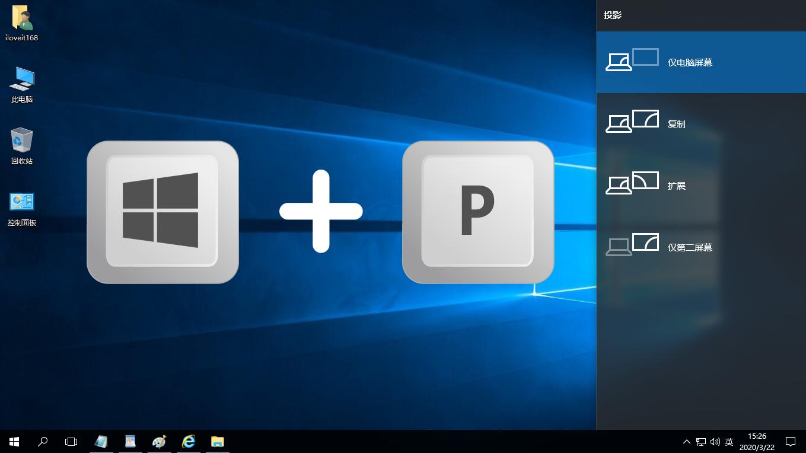Open the iloveit168 user folder
Image resolution: width=806 pixels, height=453 pixels.
[x=21, y=24]
